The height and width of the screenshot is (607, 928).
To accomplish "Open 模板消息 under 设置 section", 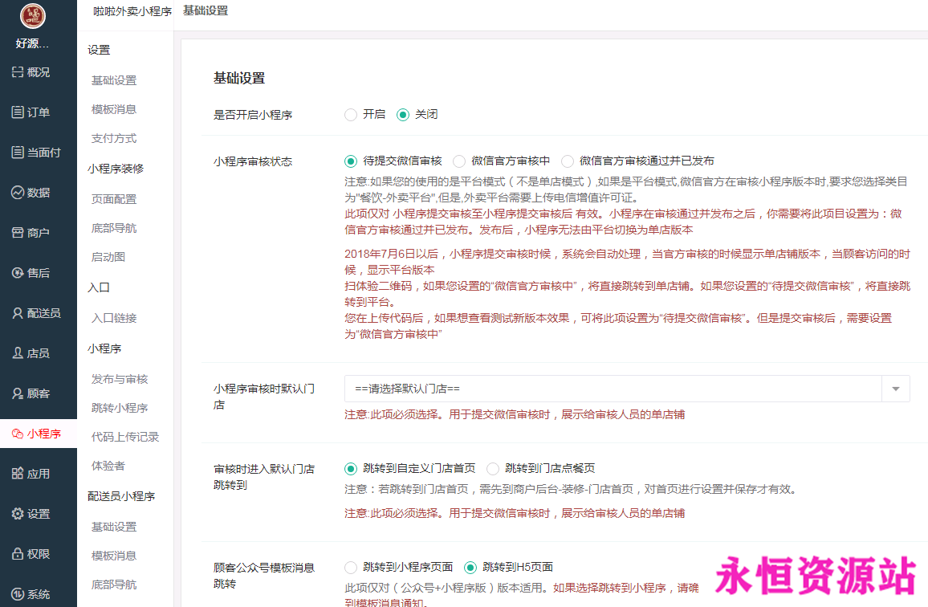I will (114, 109).
